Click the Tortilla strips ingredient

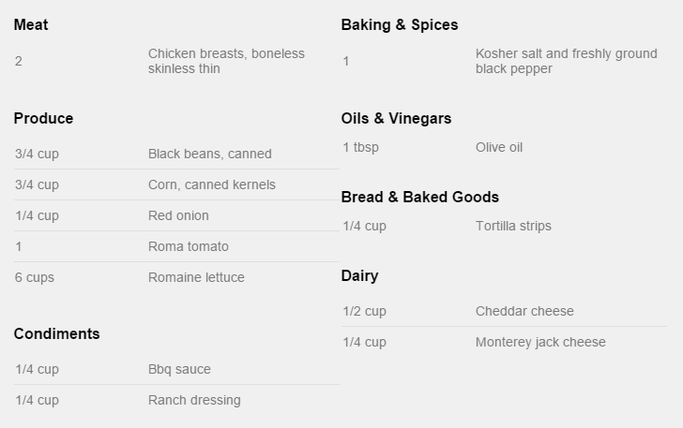tap(513, 227)
